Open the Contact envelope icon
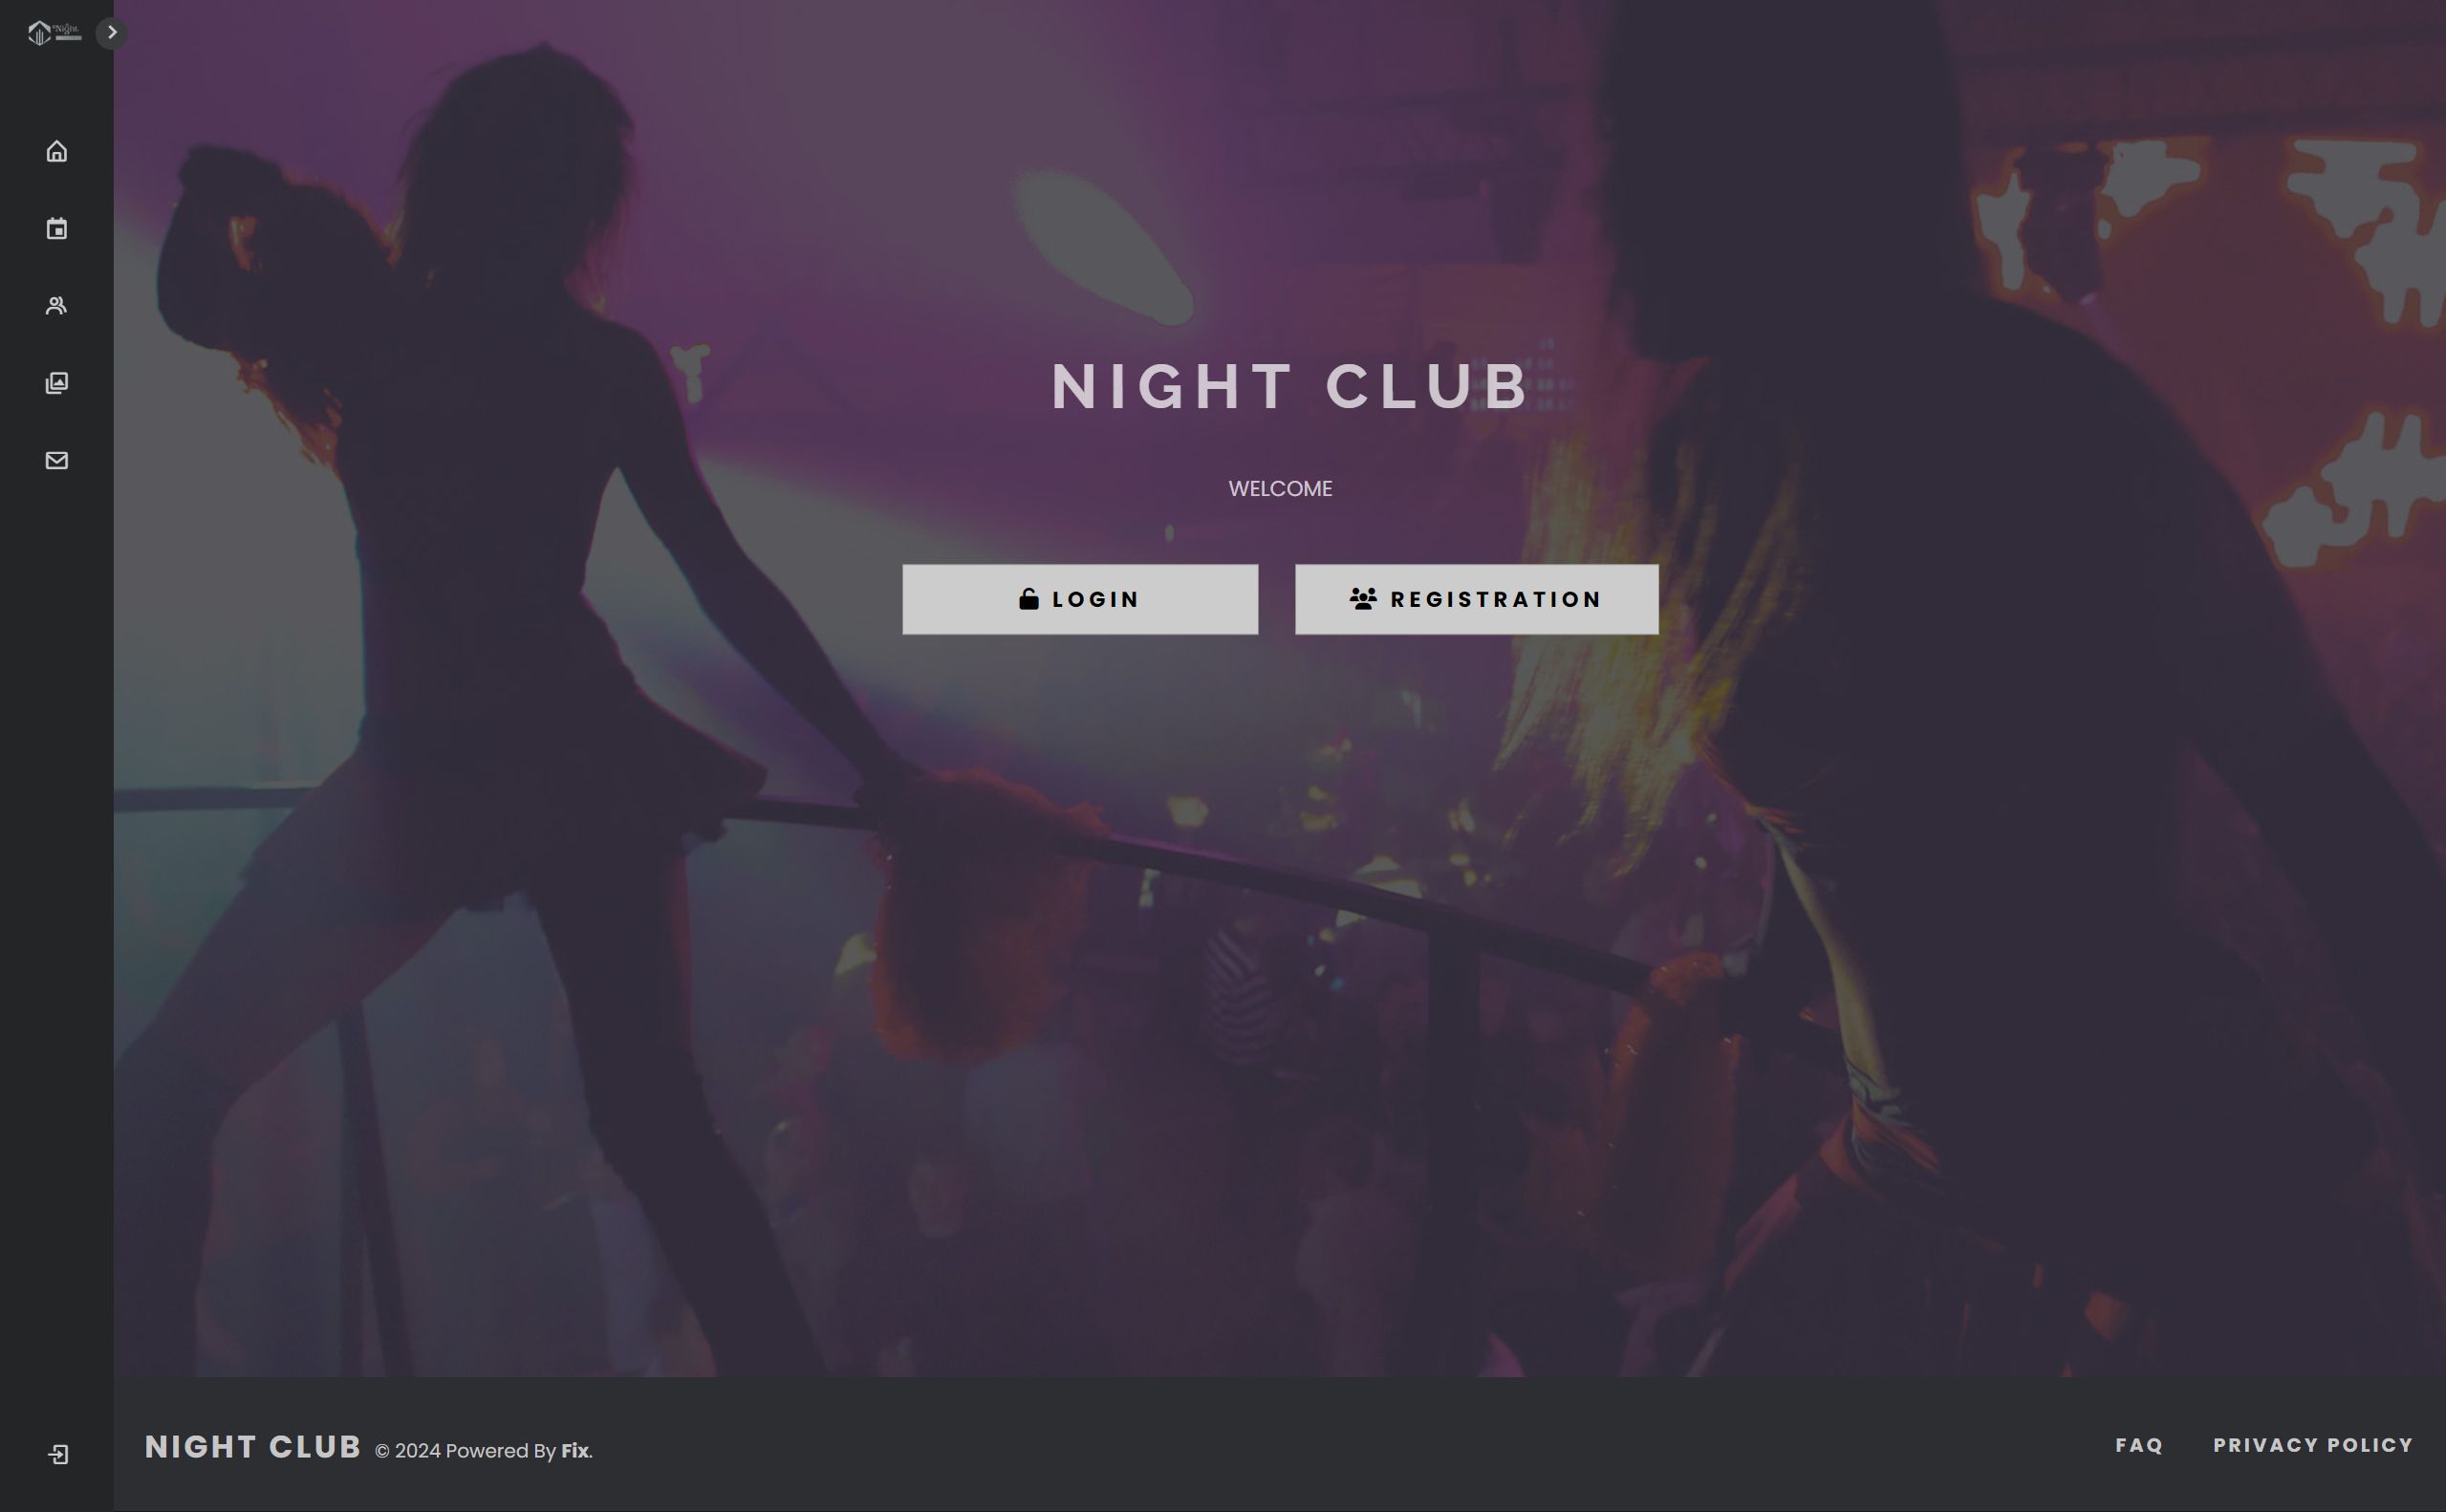The width and height of the screenshot is (2446, 1512). [x=57, y=461]
